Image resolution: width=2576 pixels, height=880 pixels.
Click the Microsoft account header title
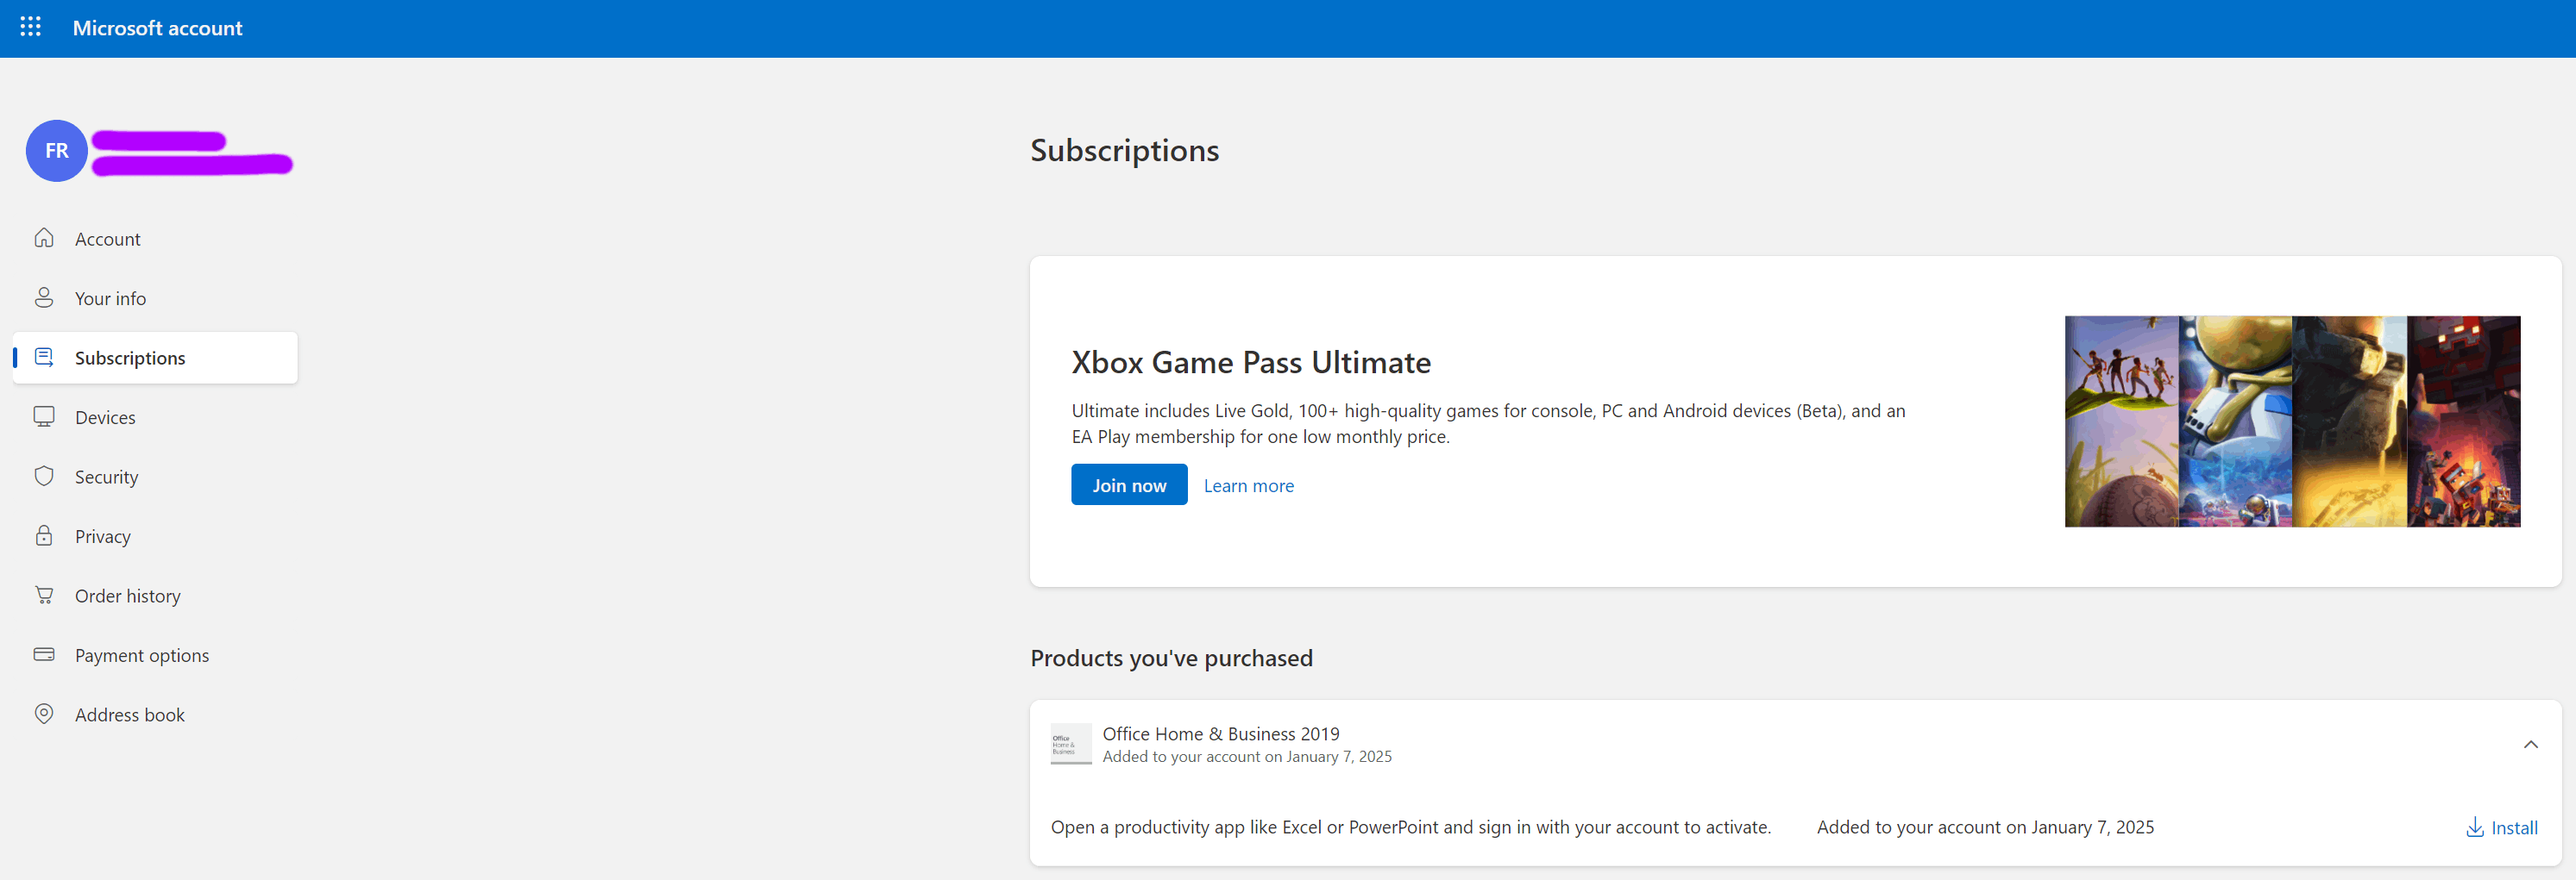[157, 28]
